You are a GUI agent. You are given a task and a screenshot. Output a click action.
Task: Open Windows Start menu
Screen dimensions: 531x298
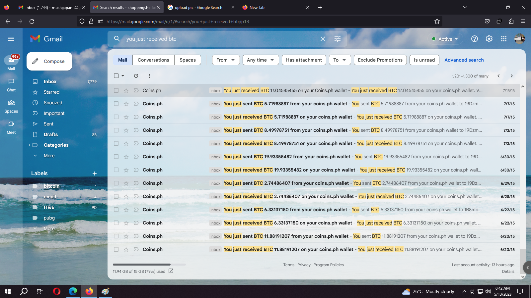click(x=8, y=291)
